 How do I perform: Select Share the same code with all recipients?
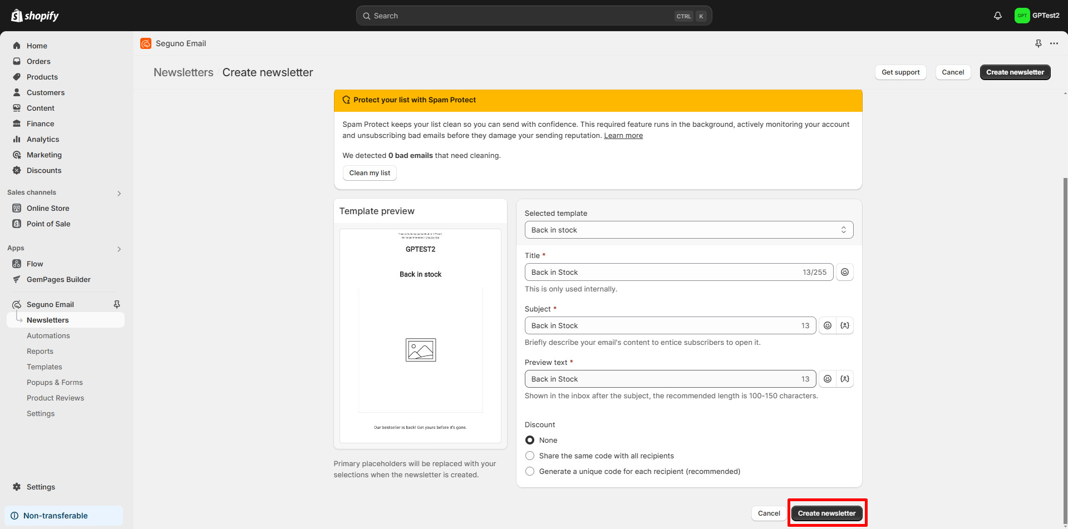(x=530, y=456)
